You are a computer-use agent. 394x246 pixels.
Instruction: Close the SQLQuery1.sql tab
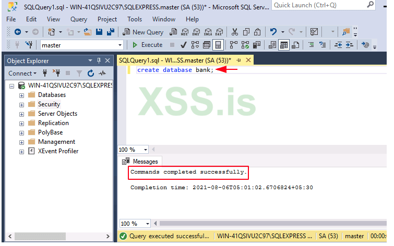point(248,60)
